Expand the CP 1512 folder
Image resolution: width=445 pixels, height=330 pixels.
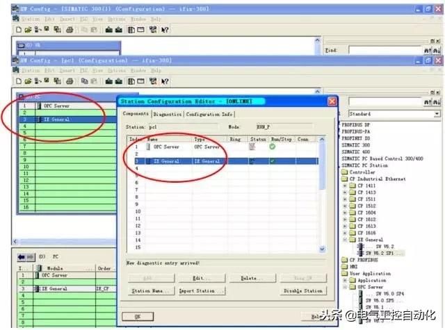click(x=345, y=206)
